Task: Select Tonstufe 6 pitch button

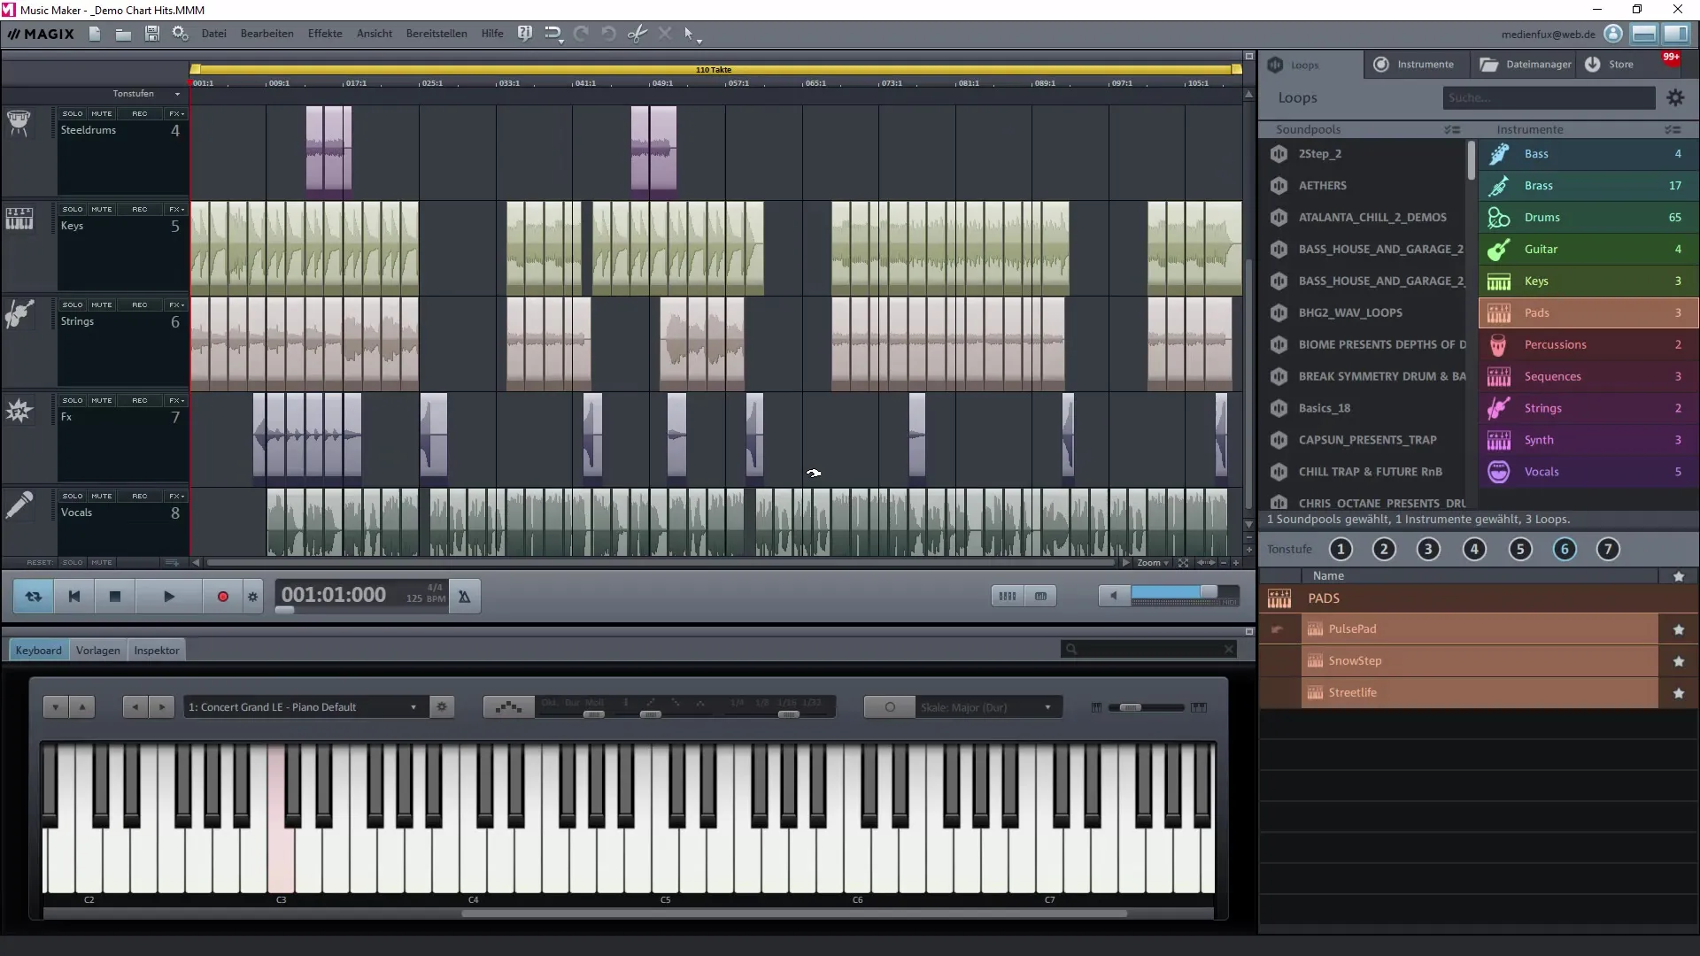Action: point(1564,550)
